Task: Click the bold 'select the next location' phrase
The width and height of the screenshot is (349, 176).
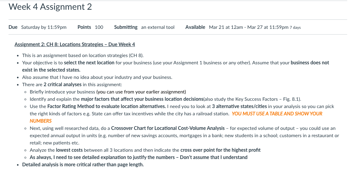Action: click(89, 63)
